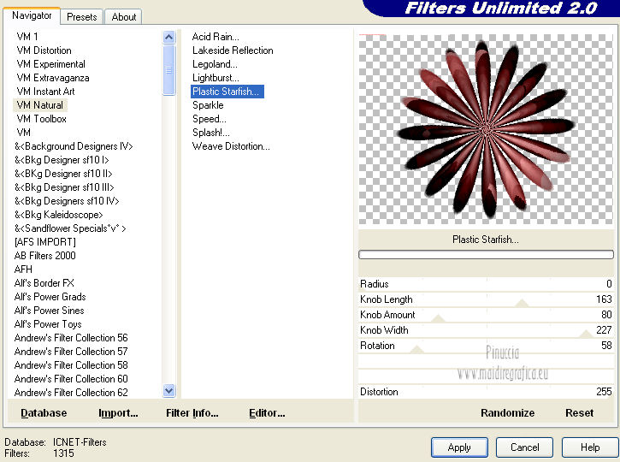The height and width of the screenshot is (462, 620).
Task: Select [AFS IMPORT] category
Action: pos(44,241)
